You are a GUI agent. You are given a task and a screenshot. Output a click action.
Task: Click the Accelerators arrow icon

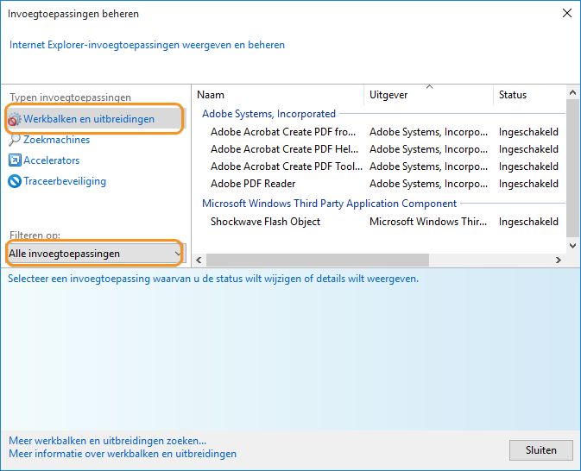coord(15,160)
